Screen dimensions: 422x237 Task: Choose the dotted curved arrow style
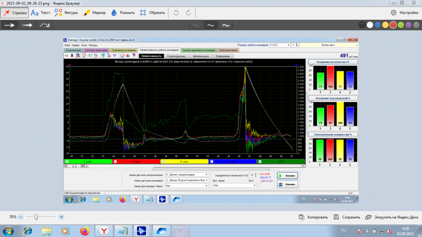coord(45,25)
